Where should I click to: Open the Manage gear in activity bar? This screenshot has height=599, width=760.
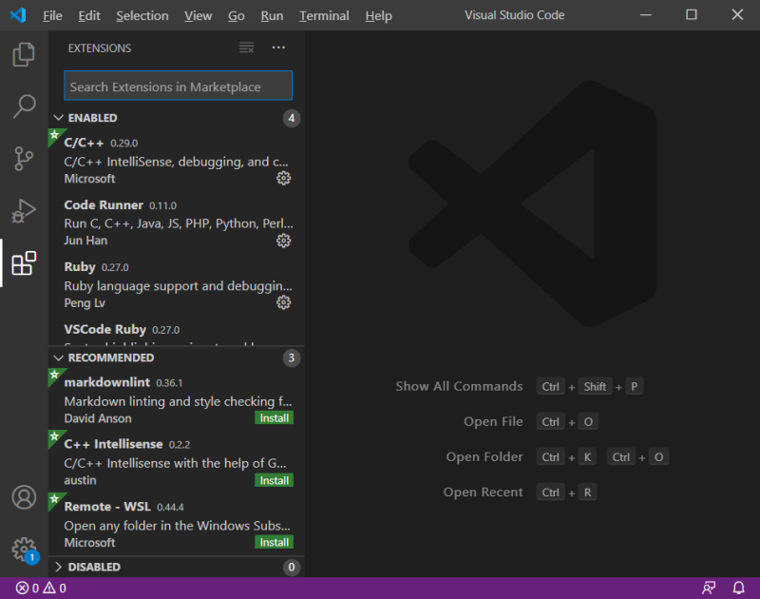click(24, 550)
